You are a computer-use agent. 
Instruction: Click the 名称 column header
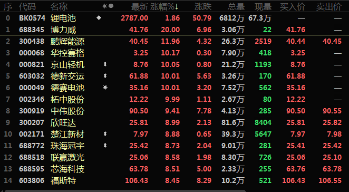[59, 7]
